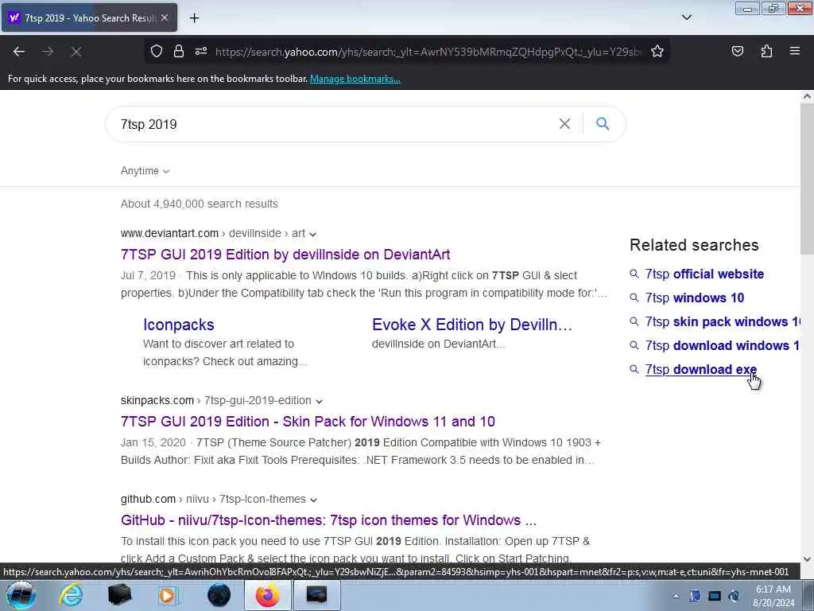
Task: Open the dark globe taskbar icon
Action: [219, 595]
